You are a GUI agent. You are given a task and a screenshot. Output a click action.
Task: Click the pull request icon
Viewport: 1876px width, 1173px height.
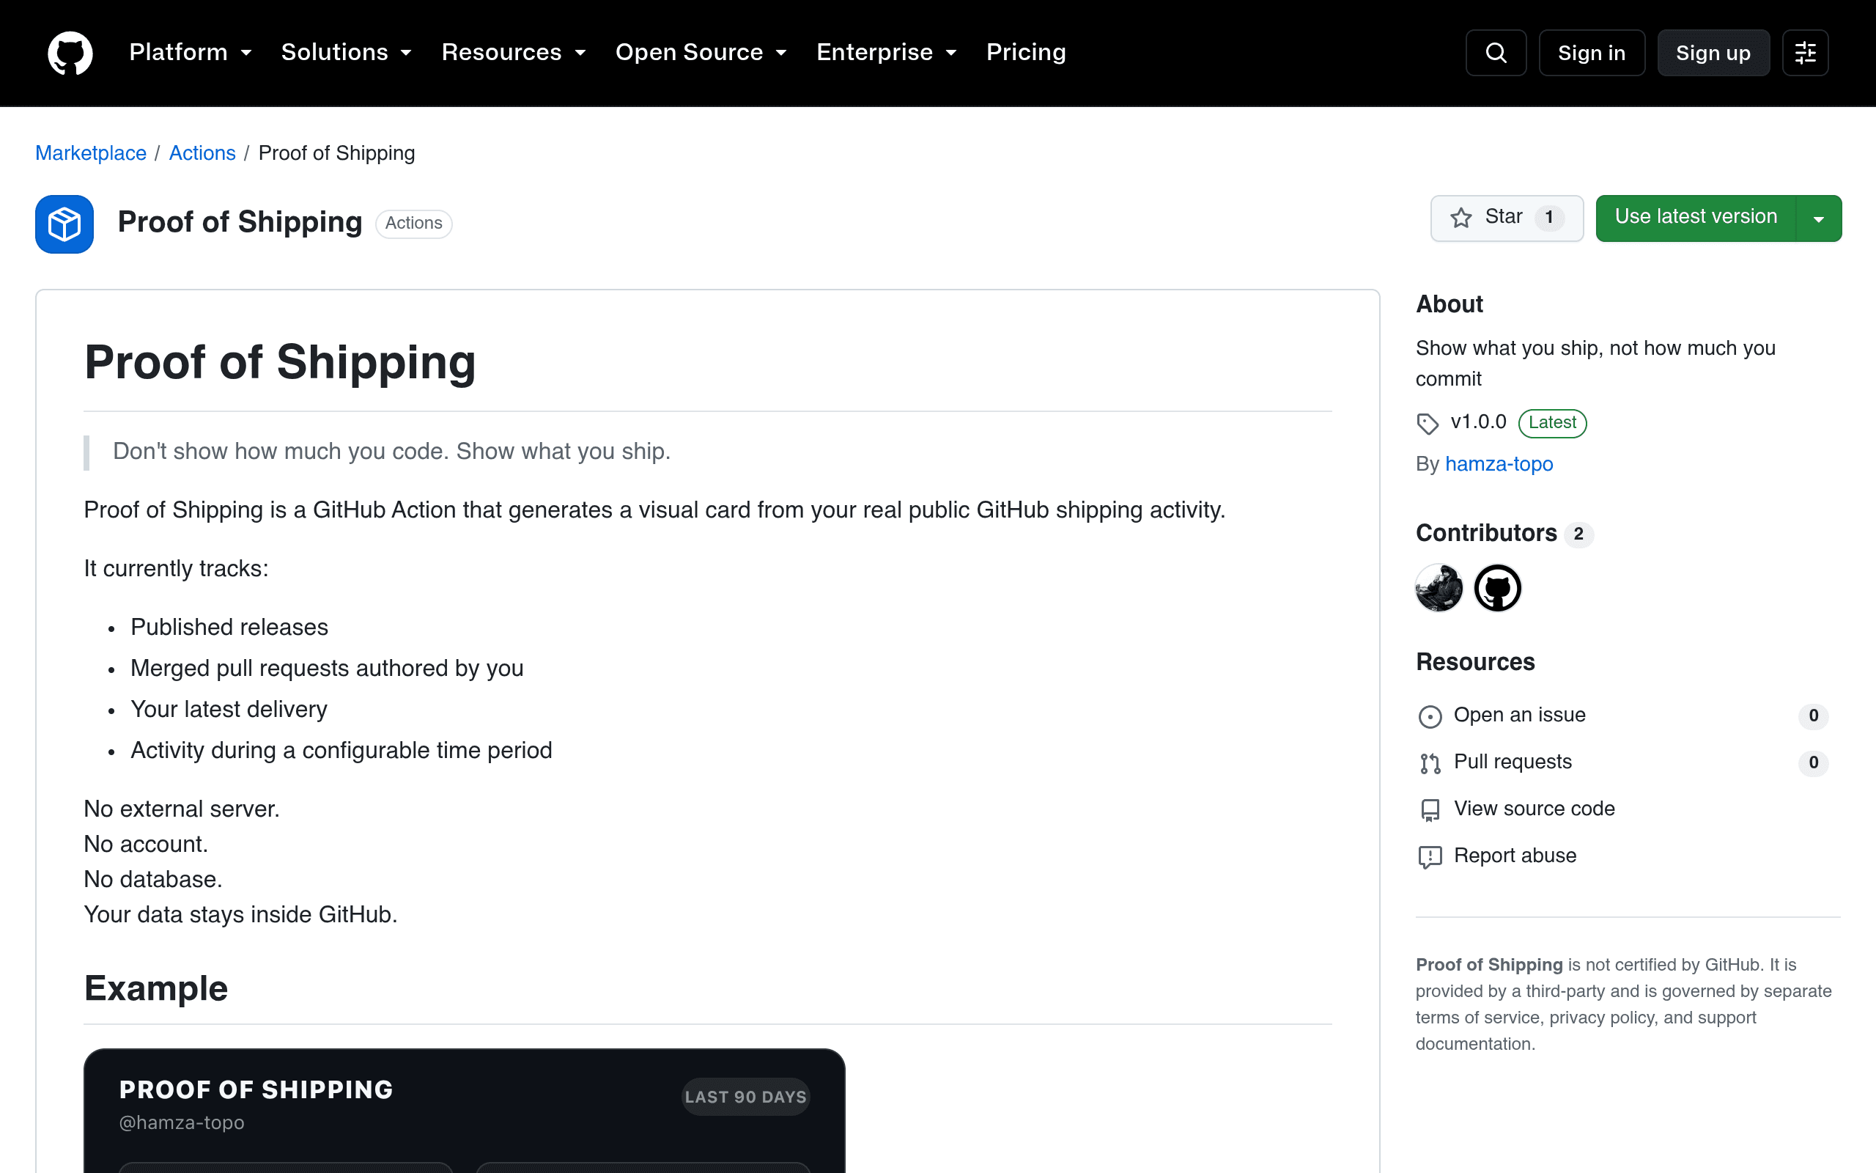1430,763
